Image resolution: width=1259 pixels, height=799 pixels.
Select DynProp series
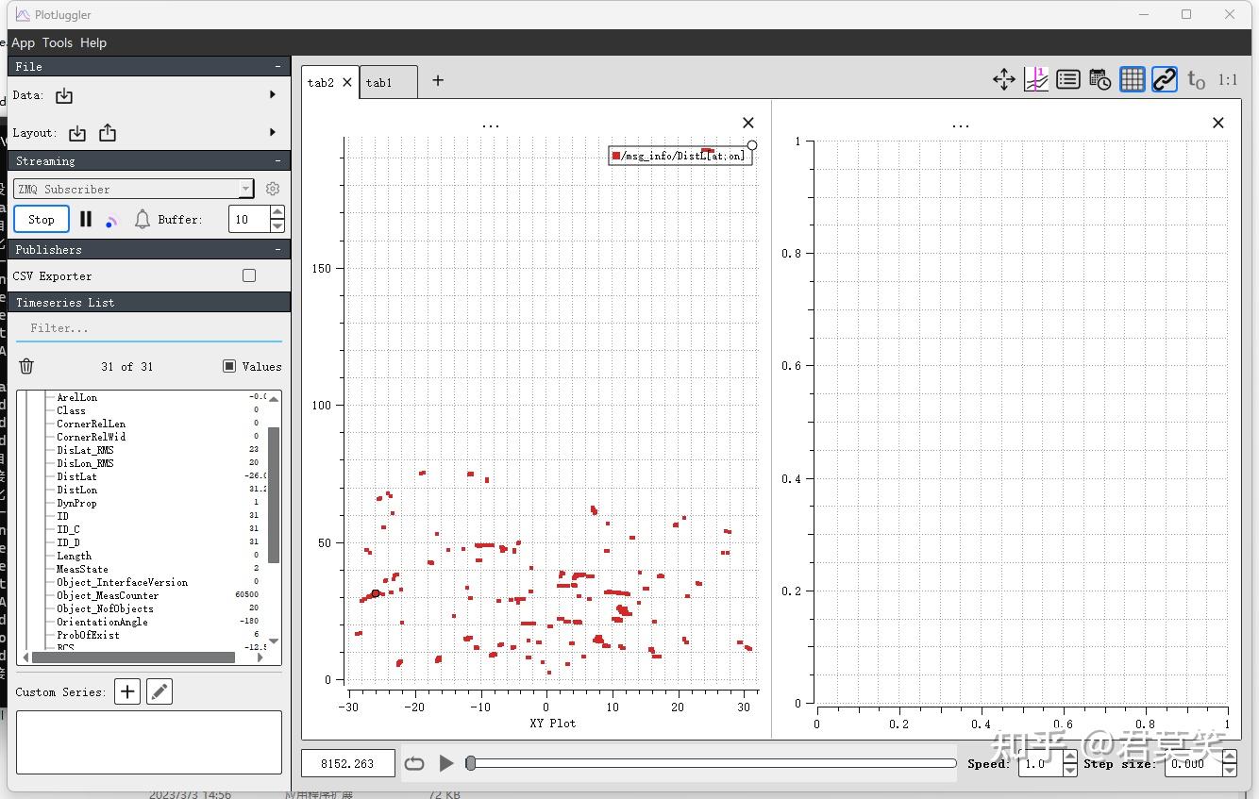pyautogui.click(x=76, y=503)
